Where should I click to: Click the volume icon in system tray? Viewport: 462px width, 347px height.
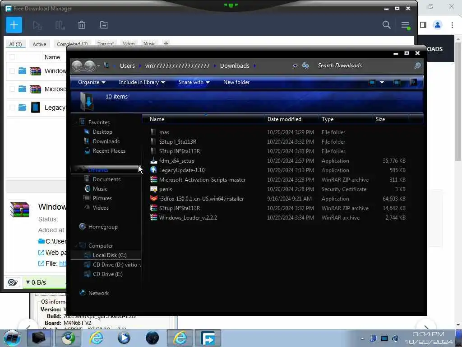click(395, 338)
